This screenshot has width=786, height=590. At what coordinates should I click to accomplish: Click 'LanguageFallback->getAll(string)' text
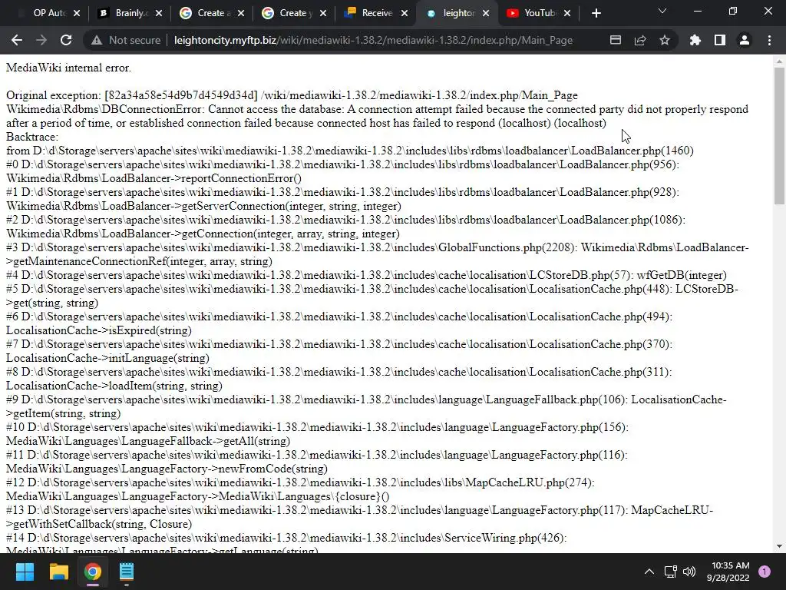(206, 440)
